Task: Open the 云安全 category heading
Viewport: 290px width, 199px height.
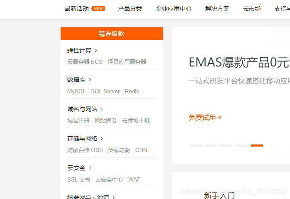Action: click(76, 168)
